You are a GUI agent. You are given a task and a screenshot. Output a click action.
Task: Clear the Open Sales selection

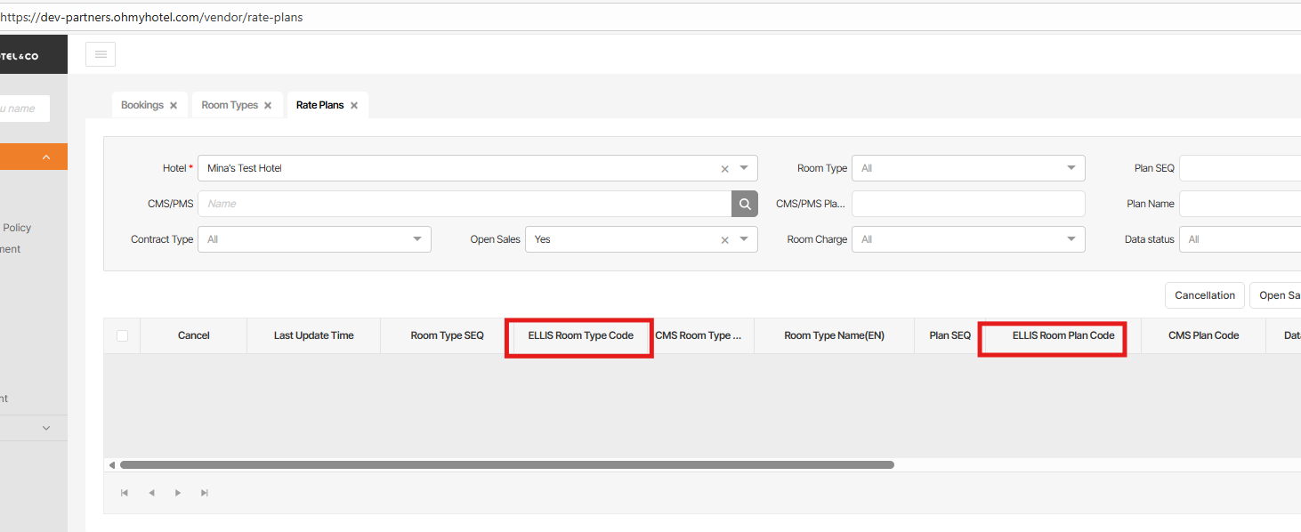coord(724,240)
